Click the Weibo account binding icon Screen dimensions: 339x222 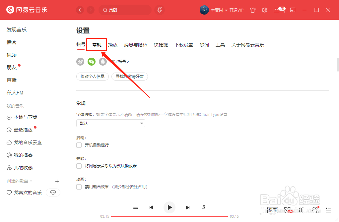click(x=80, y=62)
